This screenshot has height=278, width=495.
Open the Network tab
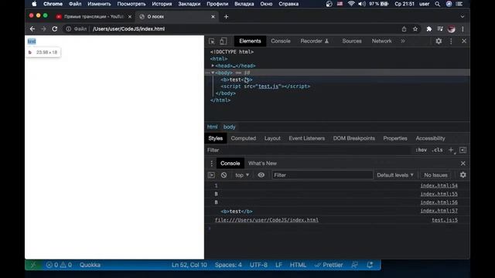[381, 41]
